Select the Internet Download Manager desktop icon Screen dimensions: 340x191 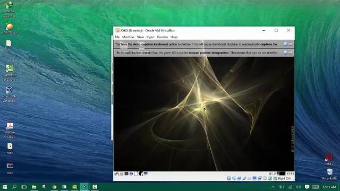[10, 10]
